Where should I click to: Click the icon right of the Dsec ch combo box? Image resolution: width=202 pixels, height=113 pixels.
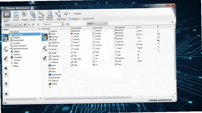(68, 24)
